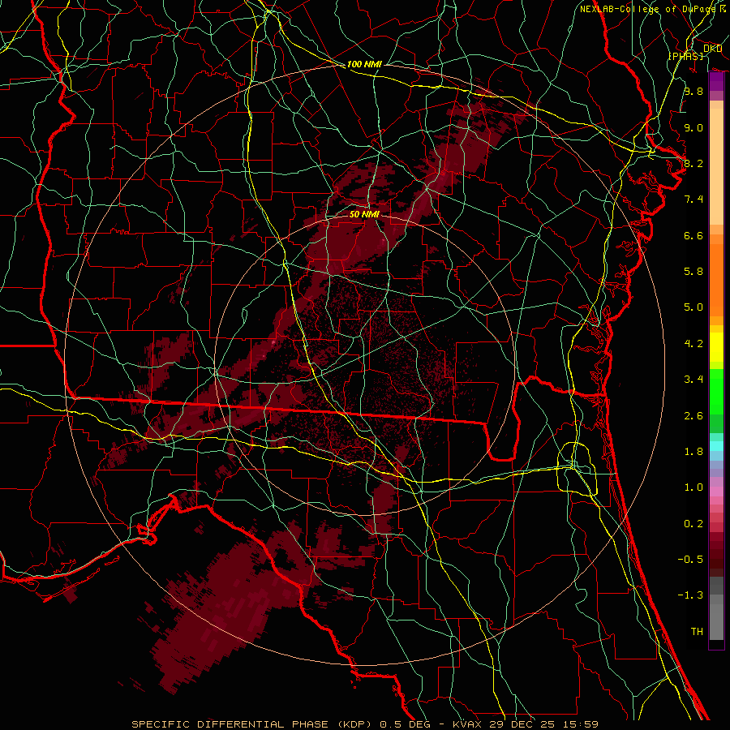Click the 9.0 value on the color scale
The width and height of the screenshot is (730, 730).
tap(693, 127)
